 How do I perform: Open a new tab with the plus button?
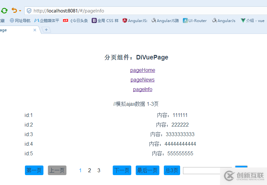click(47, 30)
